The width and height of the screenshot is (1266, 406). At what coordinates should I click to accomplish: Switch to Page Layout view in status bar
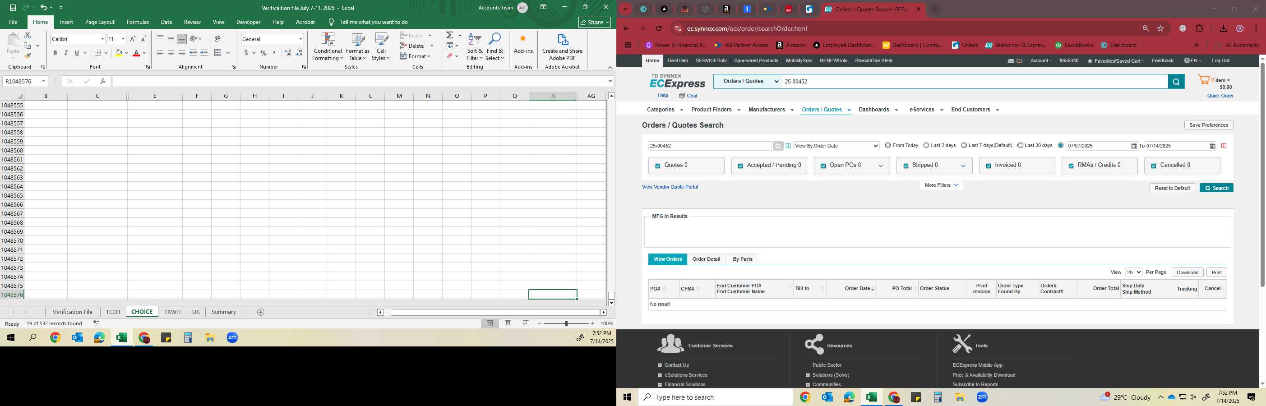(x=508, y=323)
